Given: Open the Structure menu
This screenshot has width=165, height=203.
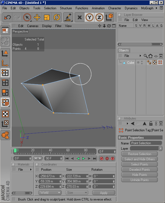Looking at the screenshot, I should (66, 8).
